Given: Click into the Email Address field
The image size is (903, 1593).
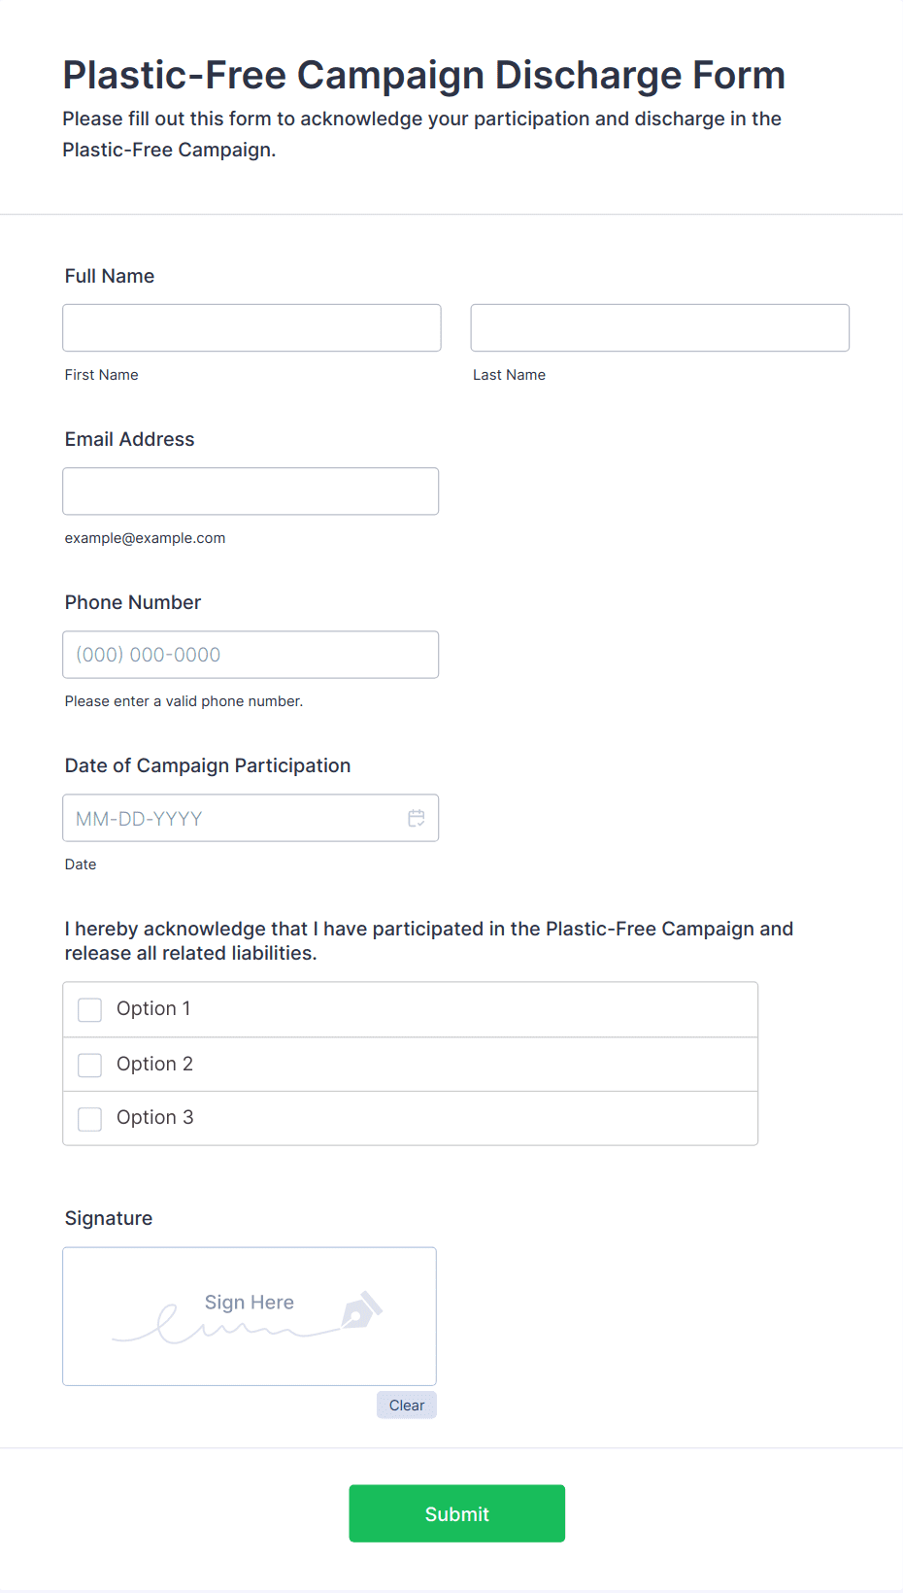Looking at the screenshot, I should point(251,491).
